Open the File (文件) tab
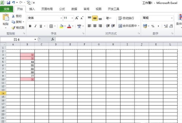 click(x=6, y=9)
